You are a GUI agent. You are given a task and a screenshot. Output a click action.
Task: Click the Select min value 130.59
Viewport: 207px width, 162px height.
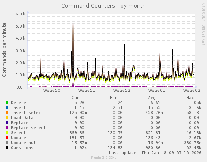(115, 133)
